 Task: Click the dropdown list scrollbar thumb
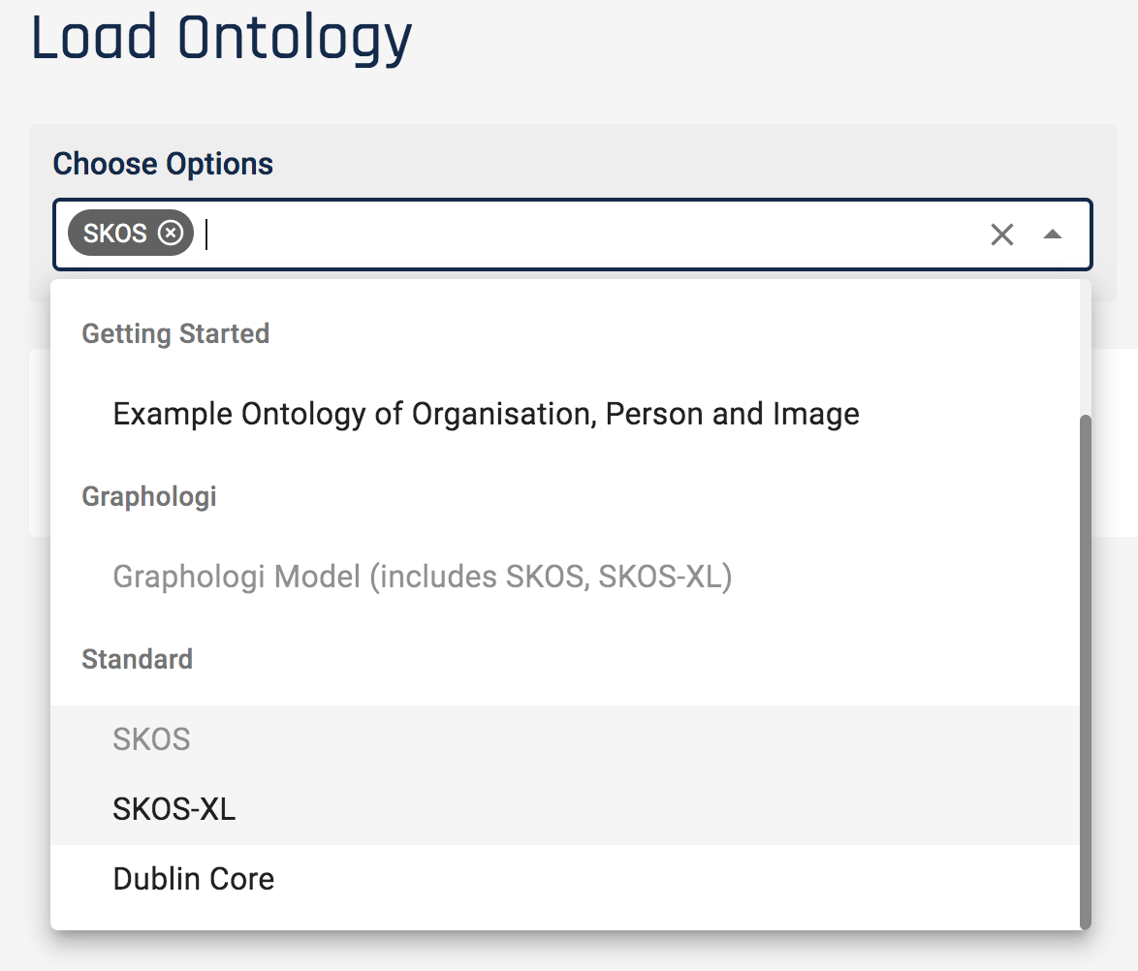[1085, 669]
